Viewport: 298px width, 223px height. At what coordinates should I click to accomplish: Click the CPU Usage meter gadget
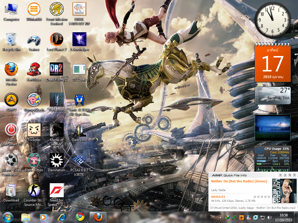(x=273, y=159)
